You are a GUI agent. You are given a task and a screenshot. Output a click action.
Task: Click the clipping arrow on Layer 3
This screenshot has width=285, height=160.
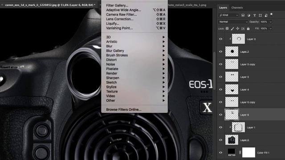230,39
